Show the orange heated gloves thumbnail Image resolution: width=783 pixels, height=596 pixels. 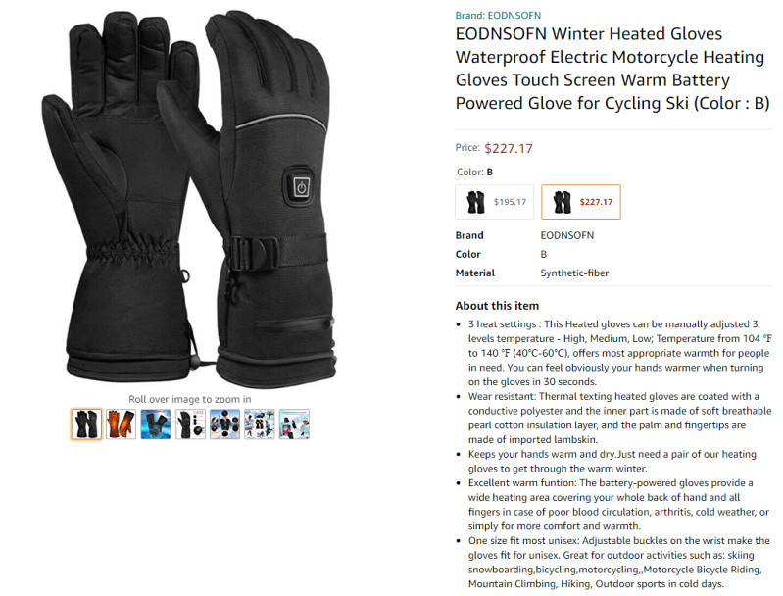click(121, 424)
